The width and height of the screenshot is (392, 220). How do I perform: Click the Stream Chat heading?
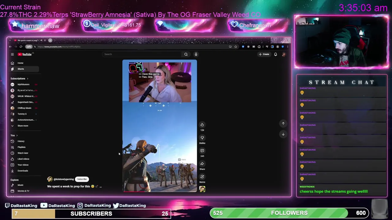(x=341, y=82)
